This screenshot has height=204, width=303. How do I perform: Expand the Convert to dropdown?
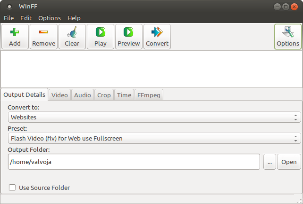(x=154, y=117)
